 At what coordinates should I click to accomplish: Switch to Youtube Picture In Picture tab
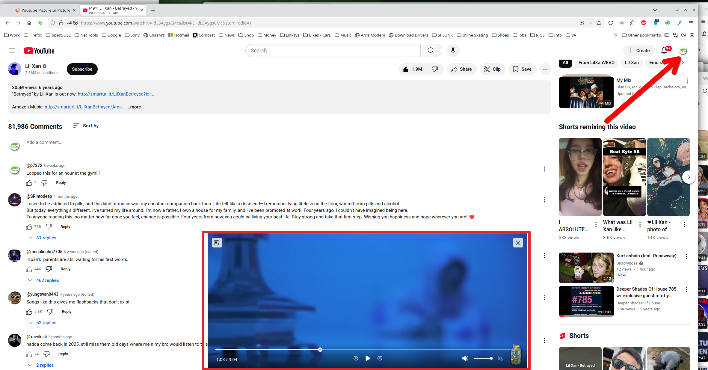coord(46,10)
